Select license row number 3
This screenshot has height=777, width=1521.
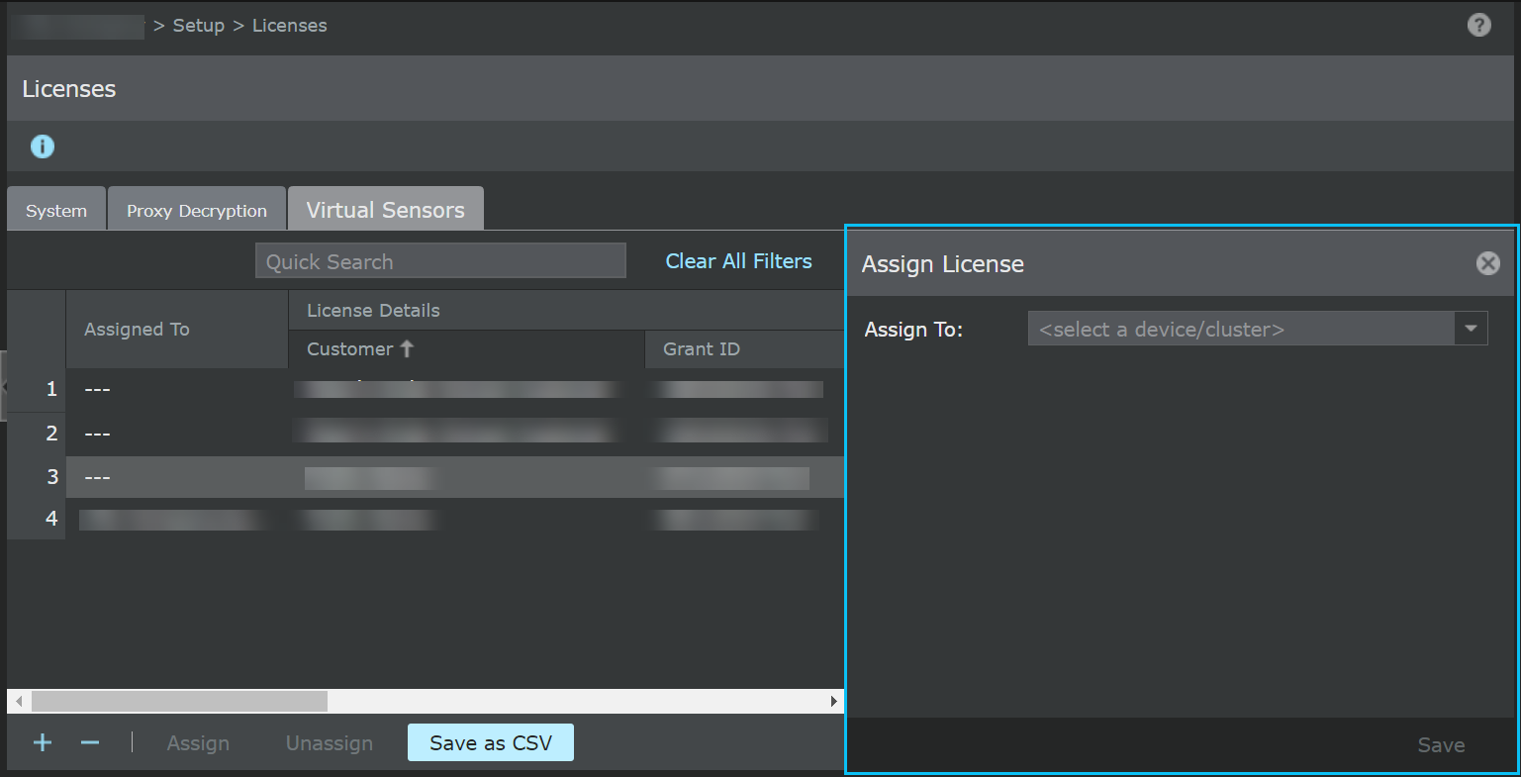426,476
